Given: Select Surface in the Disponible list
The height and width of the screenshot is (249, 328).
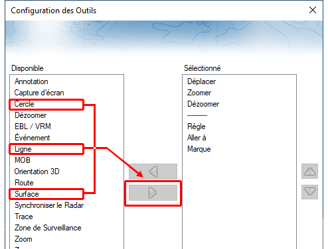Looking at the screenshot, I should (x=27, y=194).
